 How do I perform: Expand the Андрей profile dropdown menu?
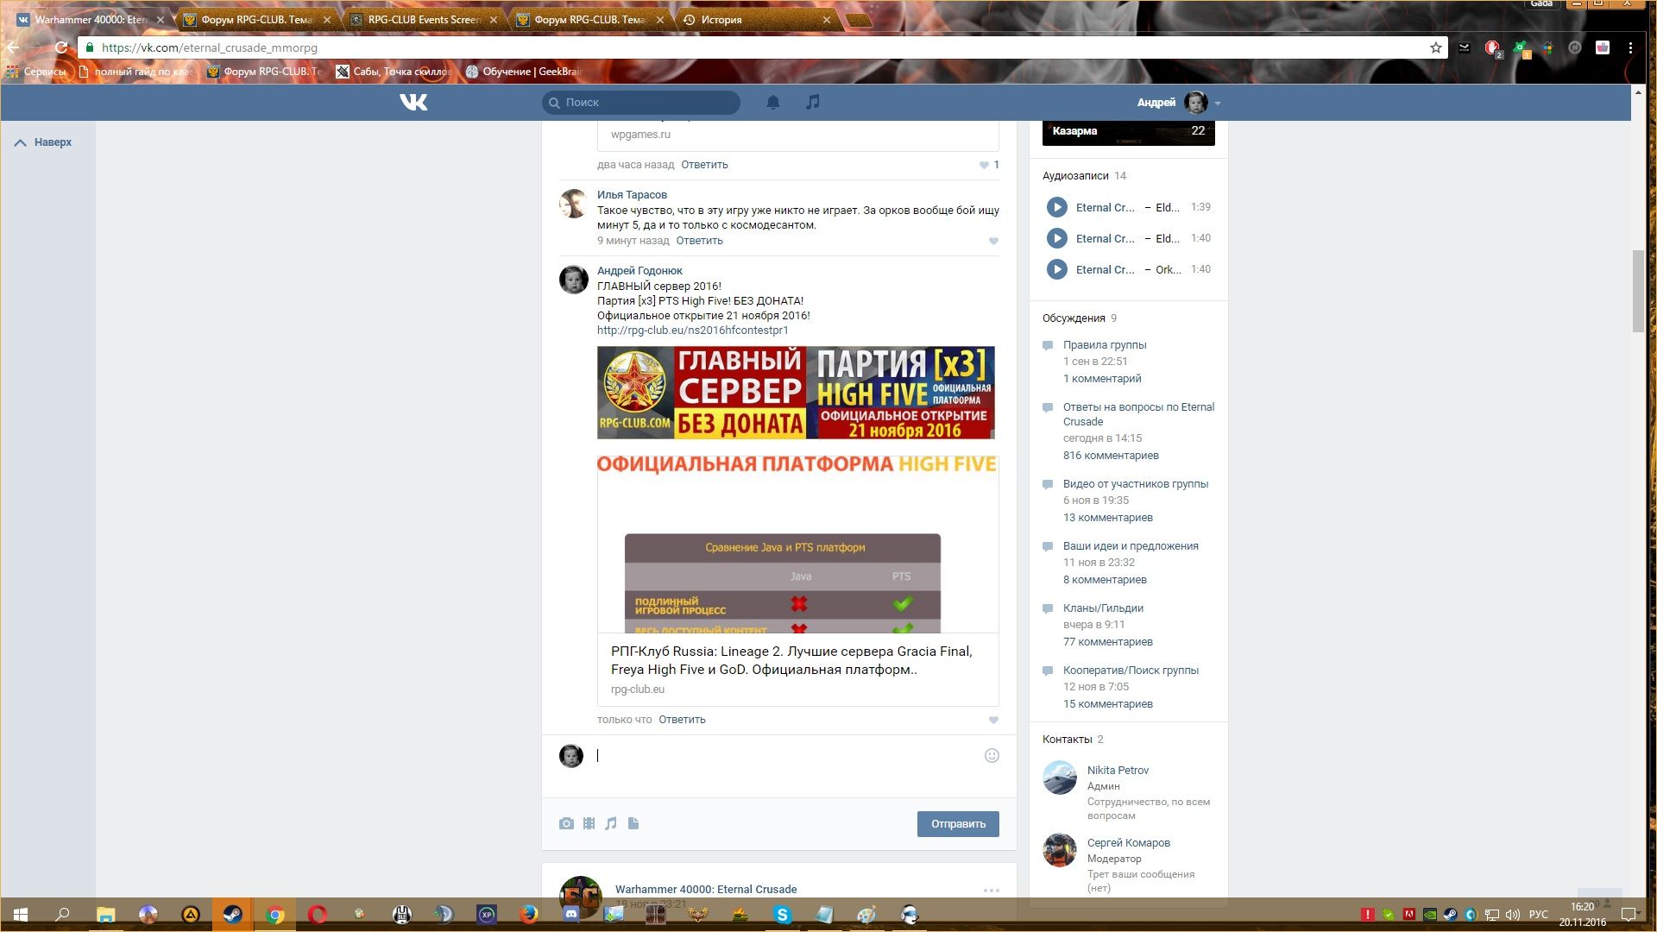(1217, 103)
